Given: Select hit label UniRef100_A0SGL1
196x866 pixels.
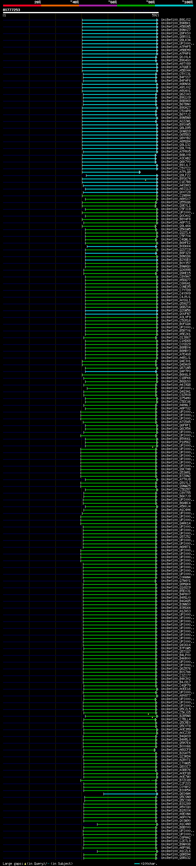Looking at the screenshot, I should (176, 300).
